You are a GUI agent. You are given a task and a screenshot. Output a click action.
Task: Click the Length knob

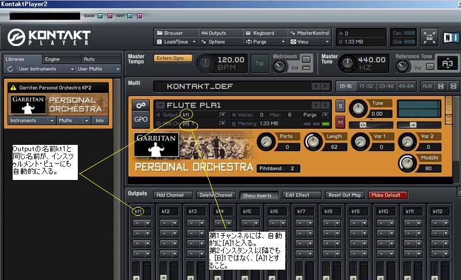(x=313, y=142)
